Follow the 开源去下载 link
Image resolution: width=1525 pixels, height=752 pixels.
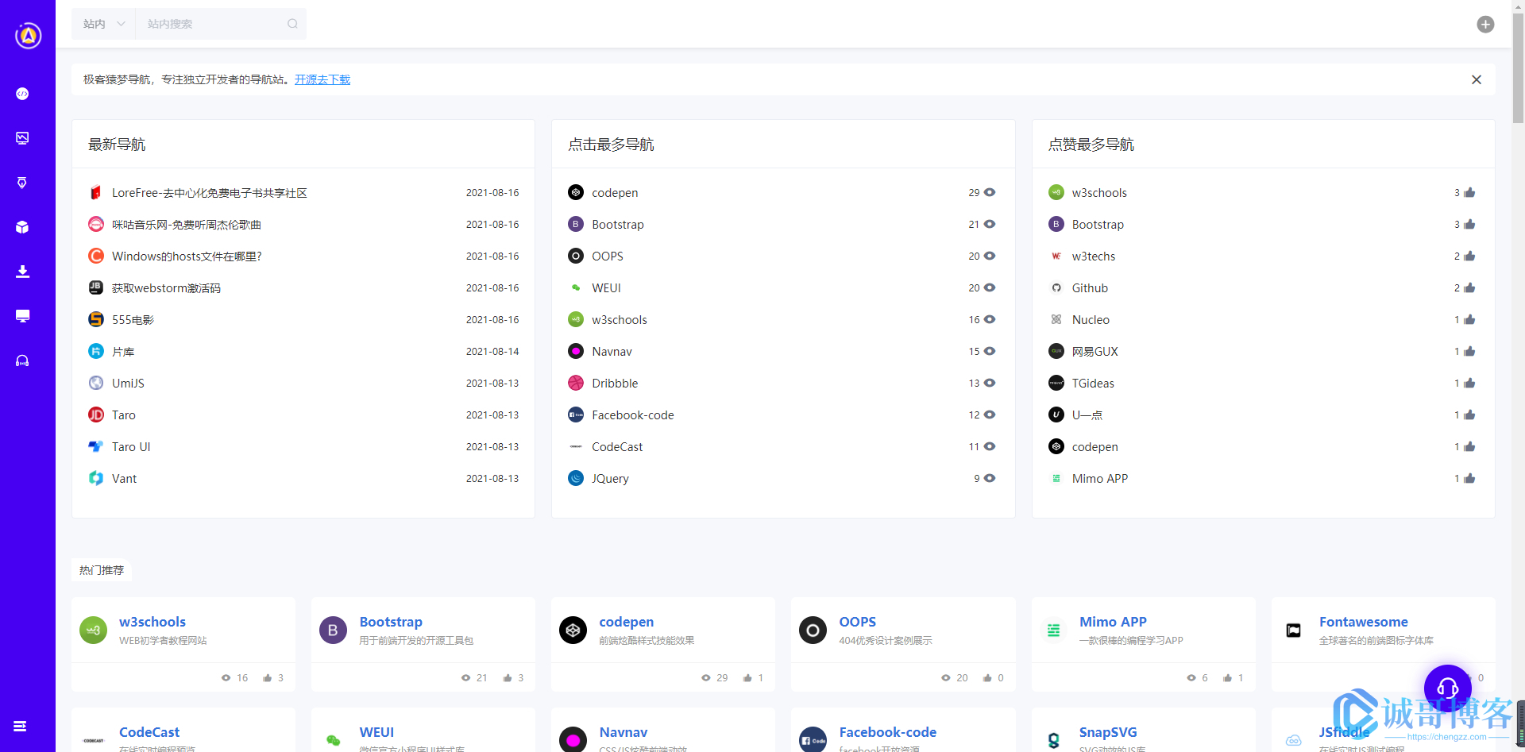click(x=322, y=79)
